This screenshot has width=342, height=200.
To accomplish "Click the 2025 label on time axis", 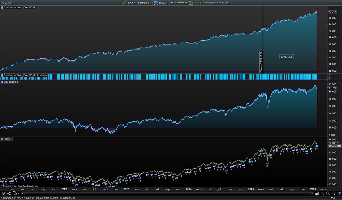I will click(x=251, y=189).
